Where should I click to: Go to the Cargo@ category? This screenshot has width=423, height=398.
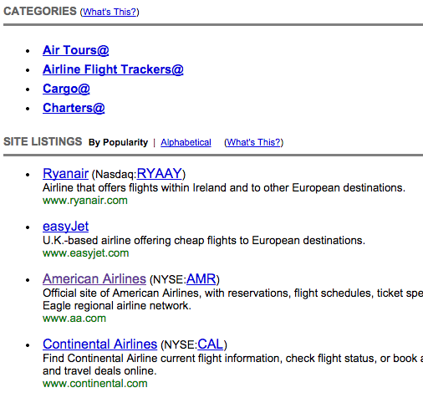66,89
